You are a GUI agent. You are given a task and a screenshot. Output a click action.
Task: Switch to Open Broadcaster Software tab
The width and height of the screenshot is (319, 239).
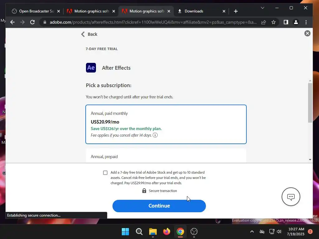click(x=36, y=11)
